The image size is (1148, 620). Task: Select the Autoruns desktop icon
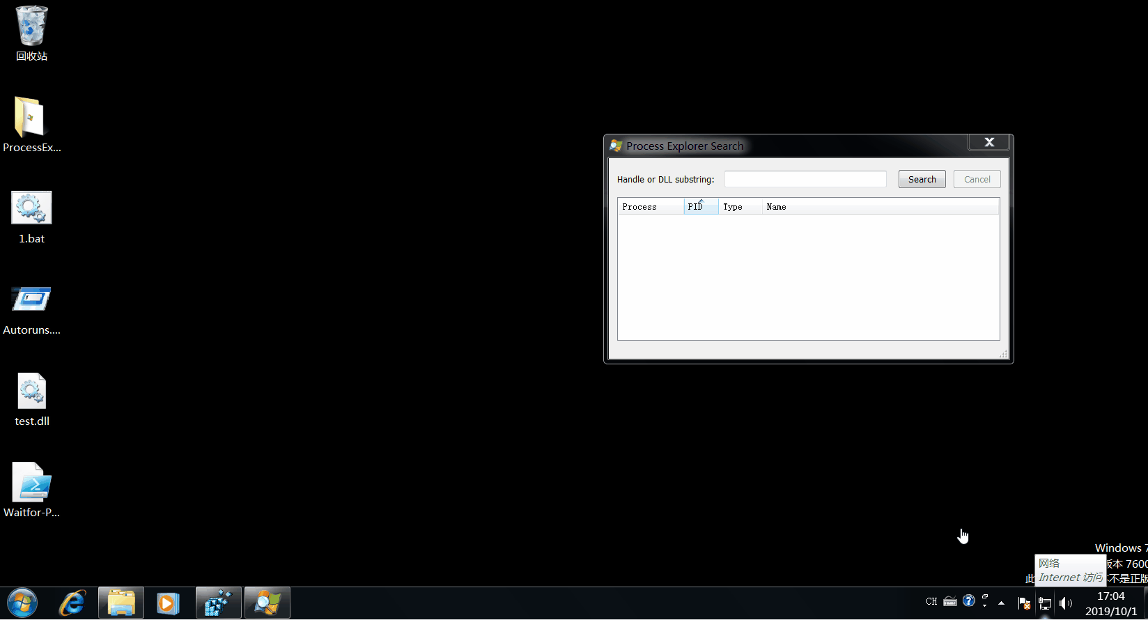[x=31, y=300]
